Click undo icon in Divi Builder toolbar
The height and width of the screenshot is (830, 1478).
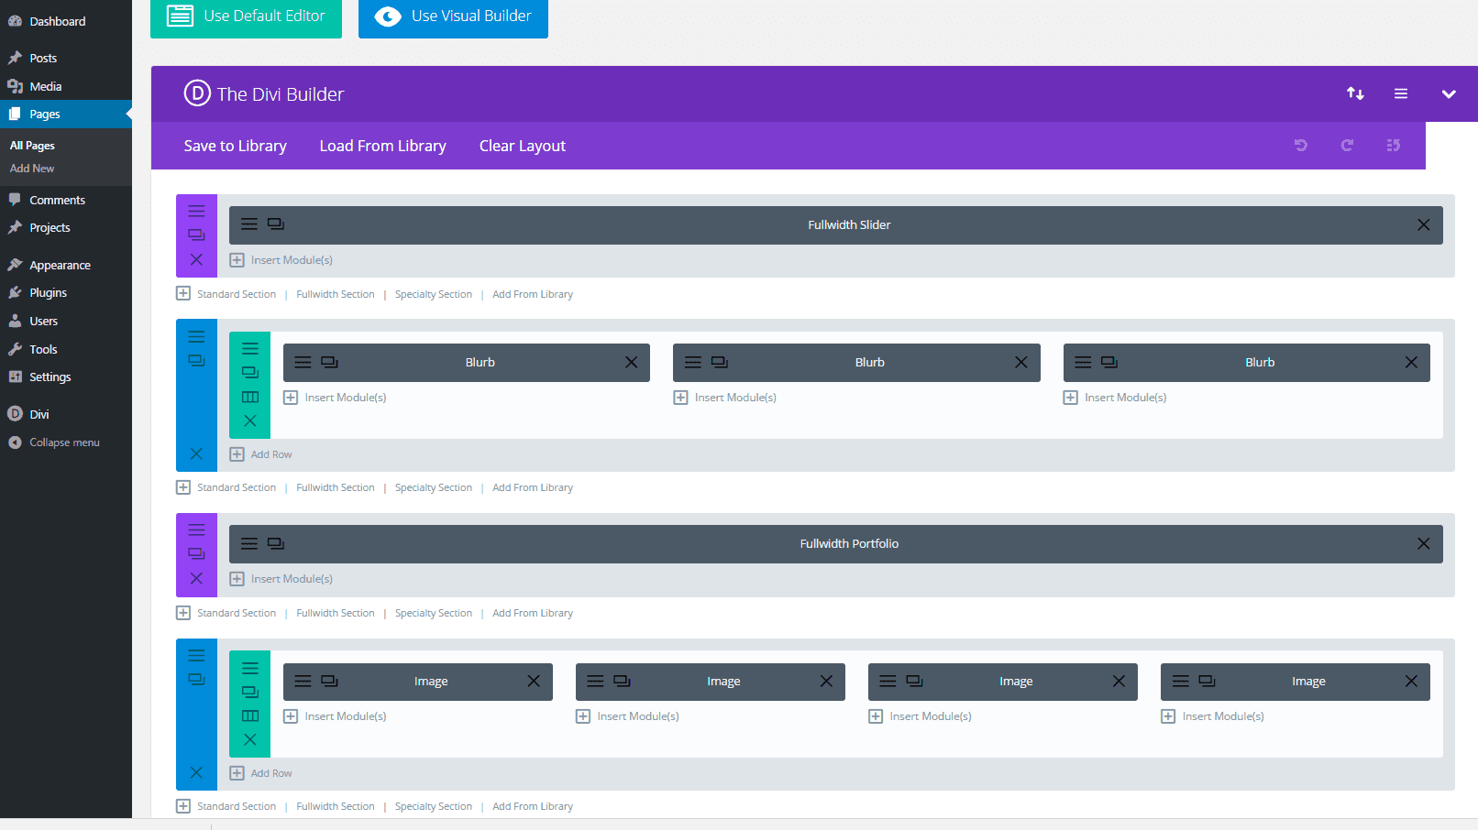tap(1300, 146)
